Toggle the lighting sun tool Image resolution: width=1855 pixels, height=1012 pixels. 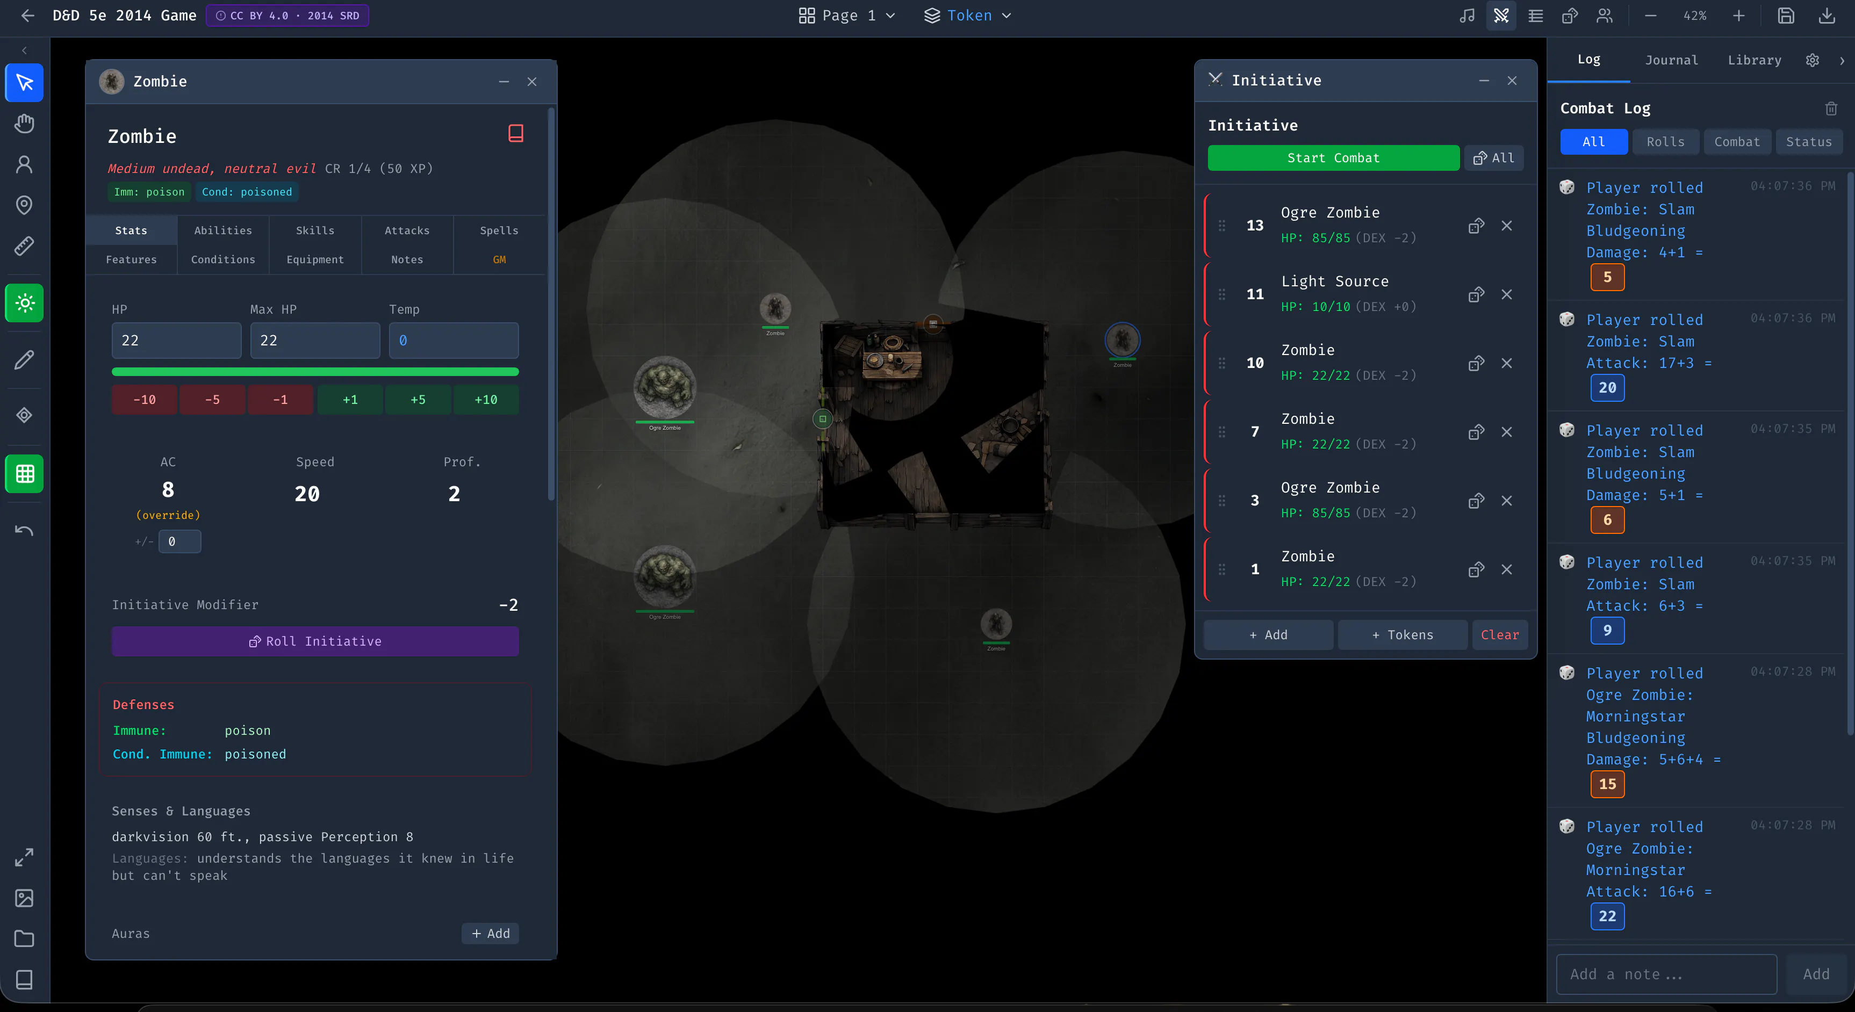click(25, 303)
